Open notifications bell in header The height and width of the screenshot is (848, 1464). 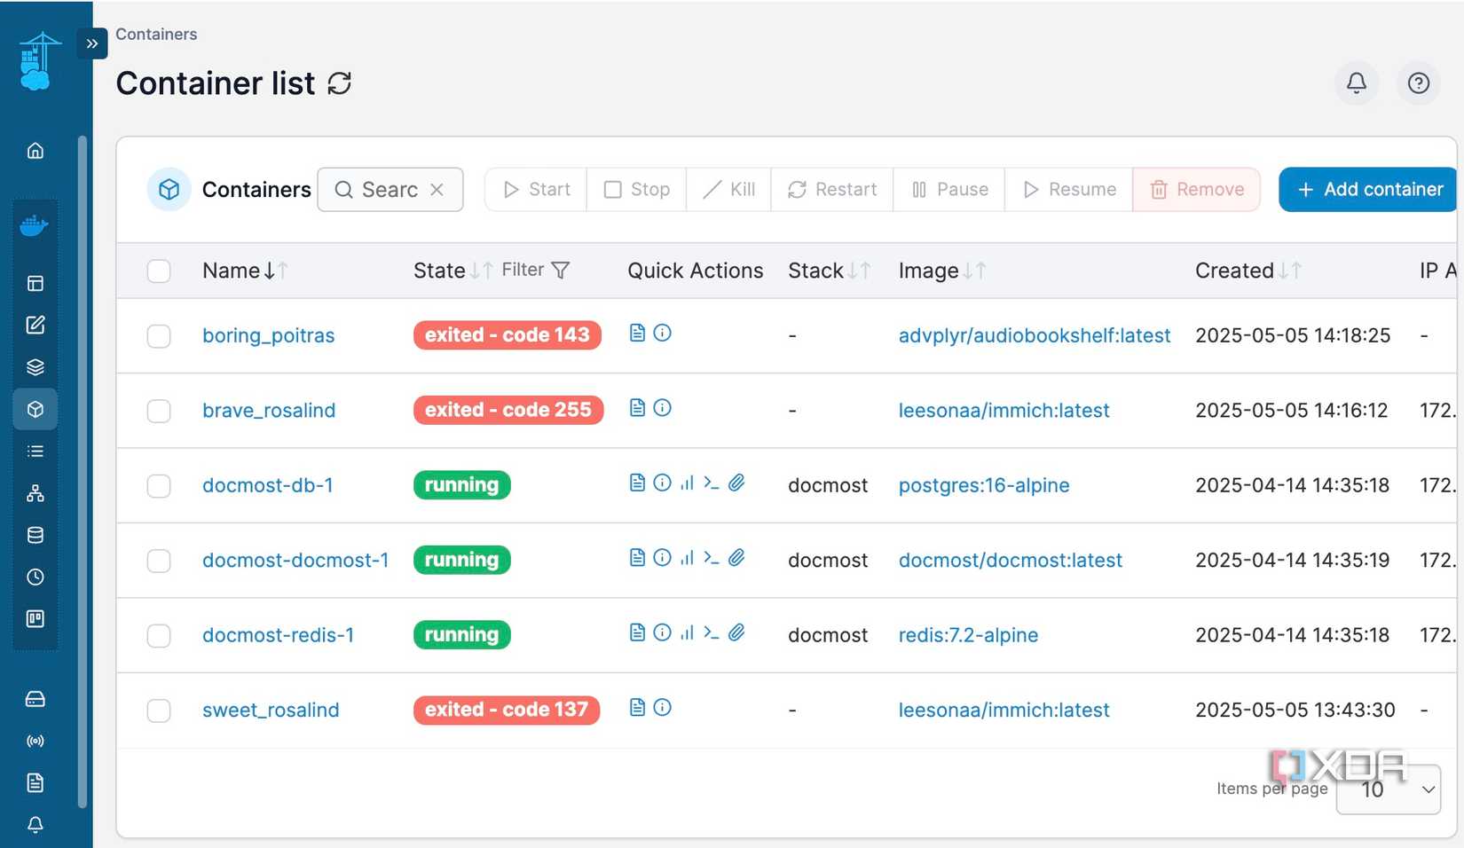tap(1357, 83)
